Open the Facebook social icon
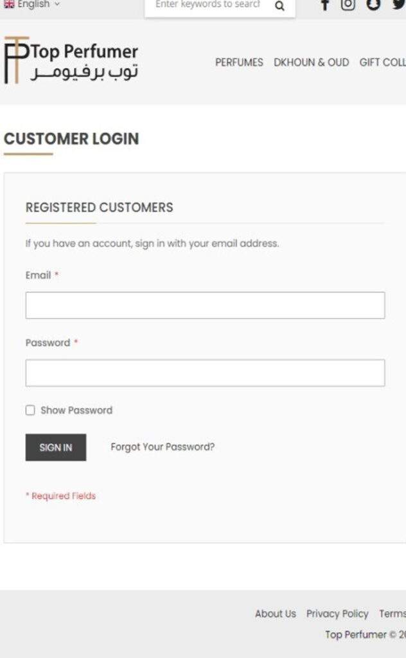This screenshot has width=406, height=658. (325, 5)
